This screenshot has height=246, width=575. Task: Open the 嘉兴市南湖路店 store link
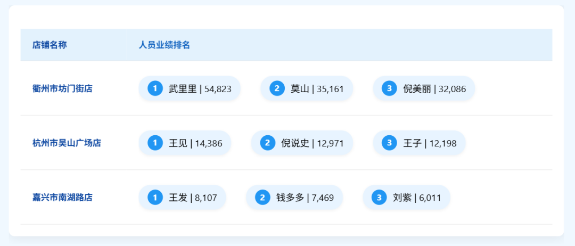pos(62,198)
